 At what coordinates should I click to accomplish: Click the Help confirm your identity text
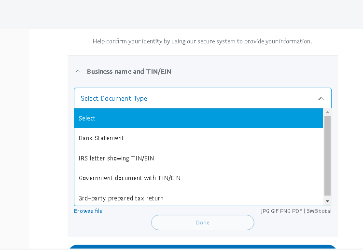[x=202, y=41]
